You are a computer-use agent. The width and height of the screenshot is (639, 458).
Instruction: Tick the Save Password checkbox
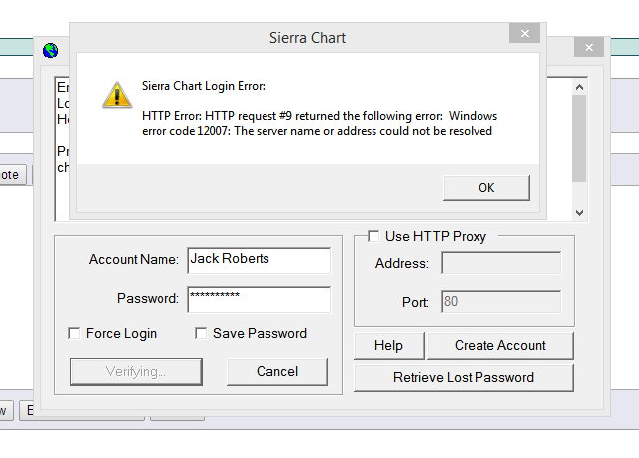tap(201, 333)
